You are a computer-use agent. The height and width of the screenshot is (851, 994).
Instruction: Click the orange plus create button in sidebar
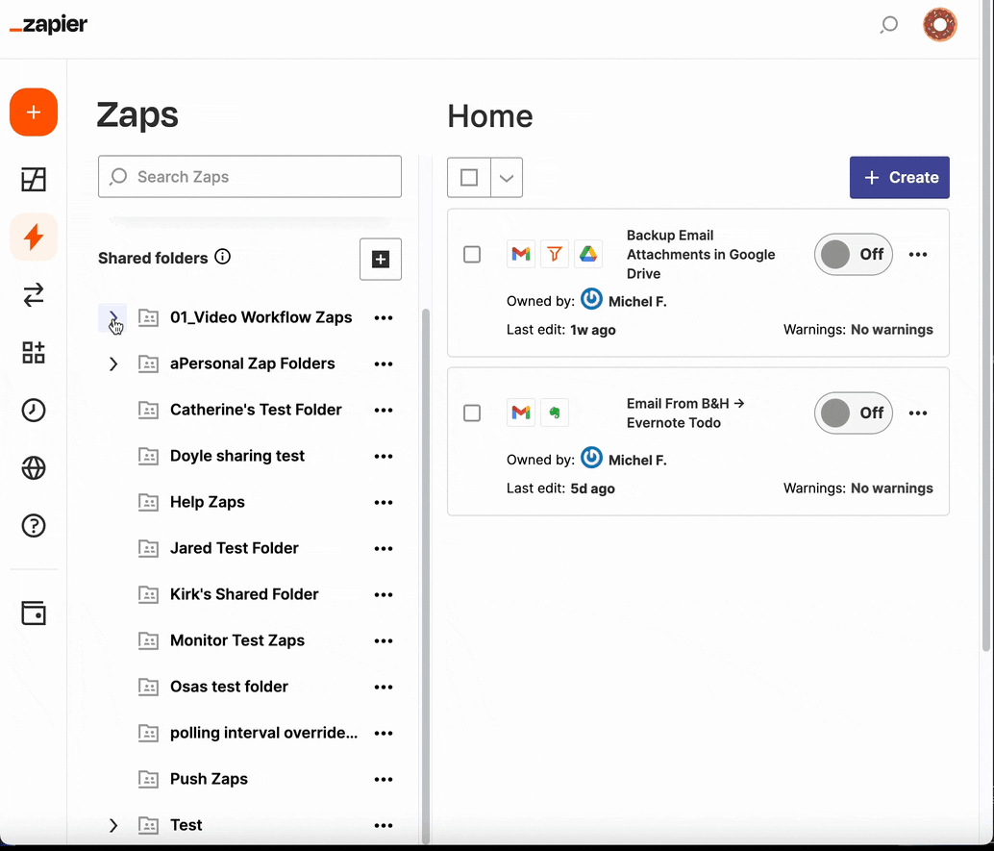click(x=34, y=113)
